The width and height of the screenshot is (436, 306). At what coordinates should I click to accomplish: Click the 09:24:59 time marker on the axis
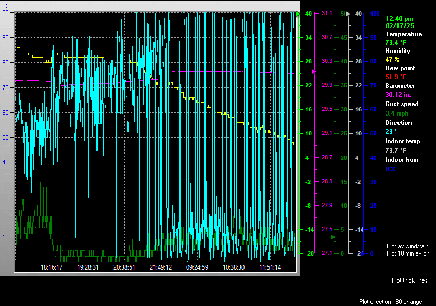tap(197, 267)
